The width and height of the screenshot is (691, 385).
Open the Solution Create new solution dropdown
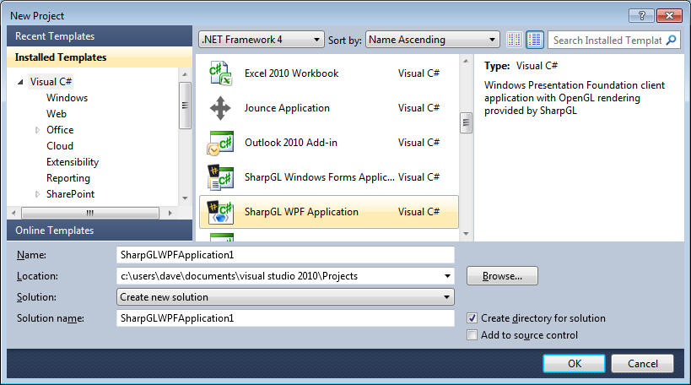click(x=285, y=297)
